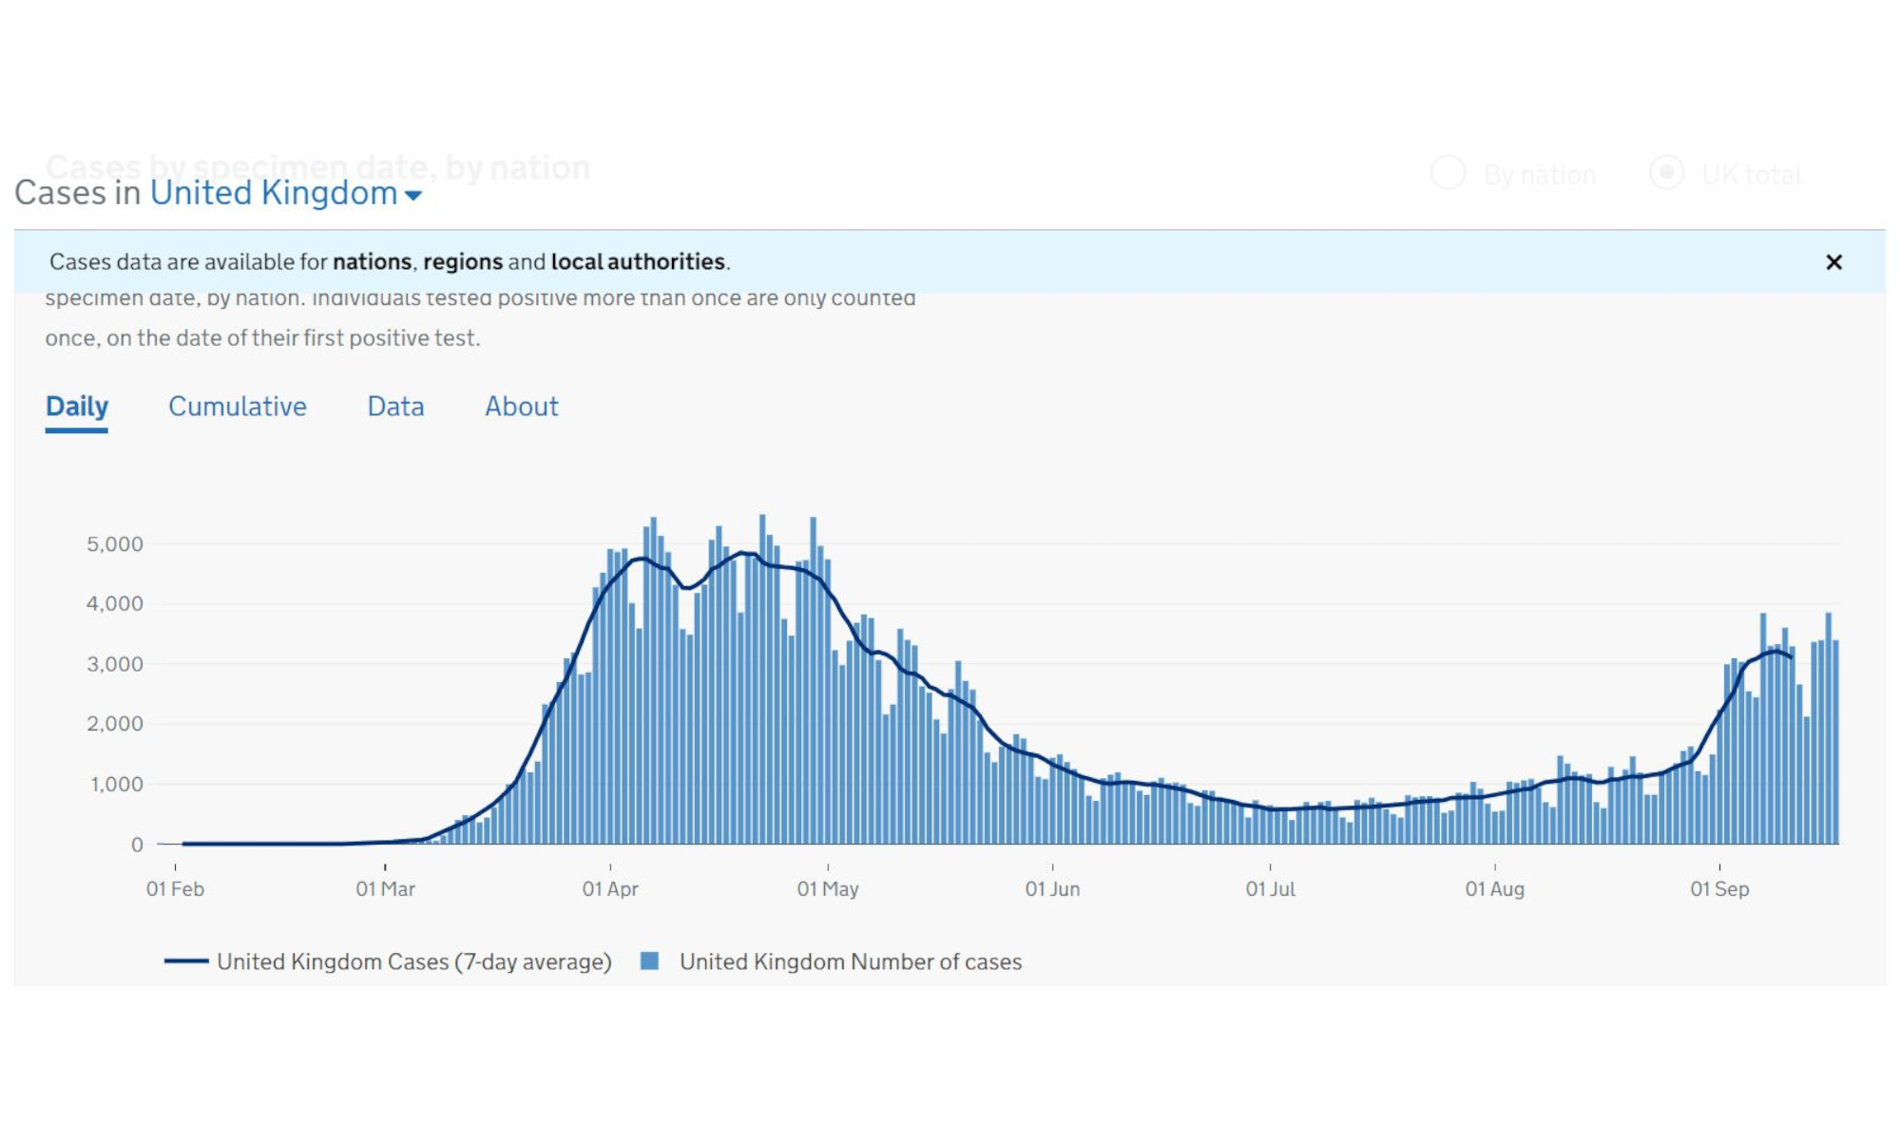Click the 01 Apr axis label
This screenshot has height=1140, width=1901.
tap(610, 889)
